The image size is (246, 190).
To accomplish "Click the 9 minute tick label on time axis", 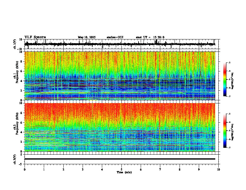I will 199,170.
